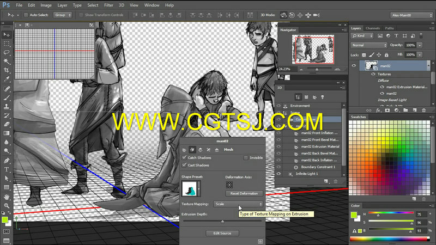Filter 3D panel by lights (bulb icon)
This screenshot has height=245, width=436.
[x=323, y=97]
